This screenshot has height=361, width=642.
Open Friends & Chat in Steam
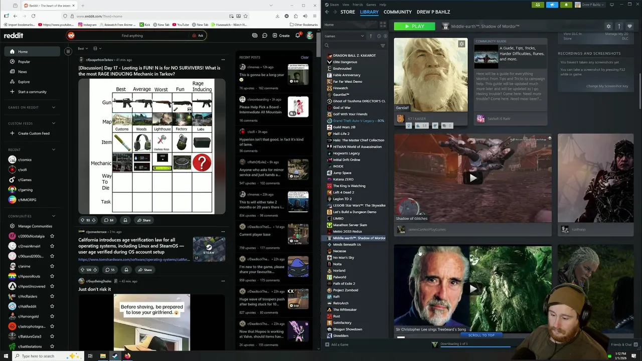tap(624, 344)
